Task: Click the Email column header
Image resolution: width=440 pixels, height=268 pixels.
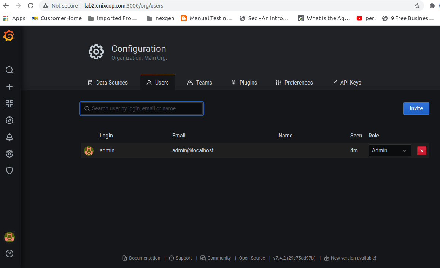Action: (x=179, y=136)
